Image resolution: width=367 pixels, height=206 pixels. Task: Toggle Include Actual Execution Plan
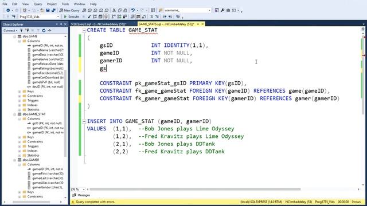(x=114, y=17)
